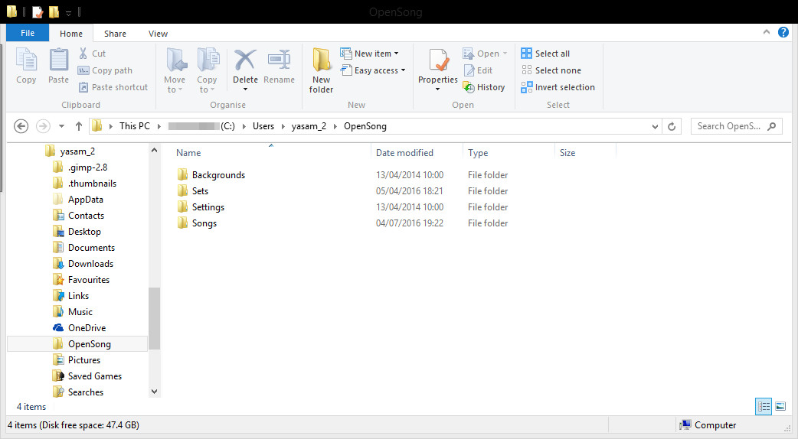This screenshot has height=439, width=798.
Task: Open the File tab
Action: [28, 33]
